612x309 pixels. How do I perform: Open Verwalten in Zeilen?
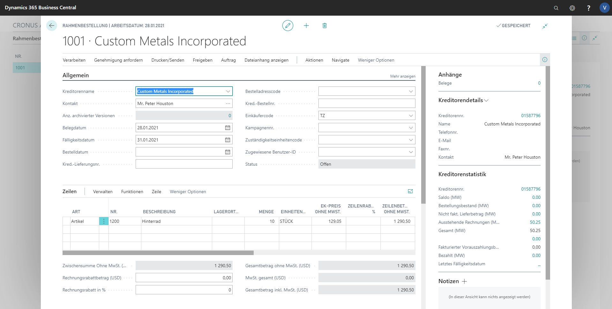[103, 192]
